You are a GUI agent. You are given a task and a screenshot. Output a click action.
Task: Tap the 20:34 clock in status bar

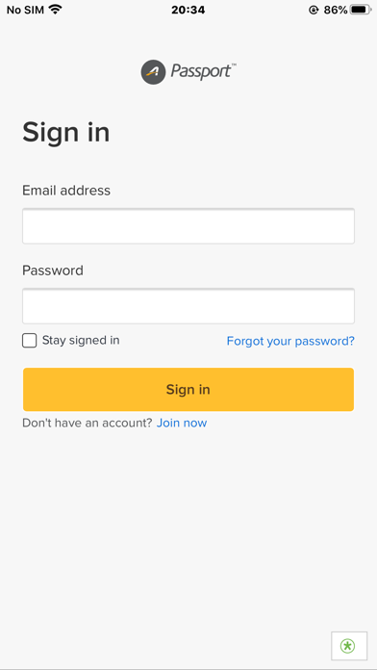click(188, 10)
